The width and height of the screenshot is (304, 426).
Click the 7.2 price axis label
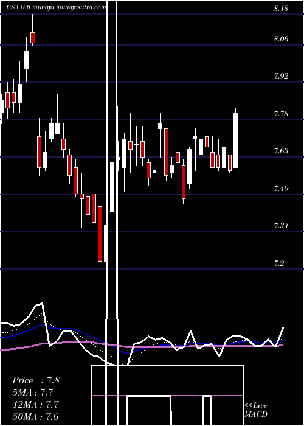point(279,264)
